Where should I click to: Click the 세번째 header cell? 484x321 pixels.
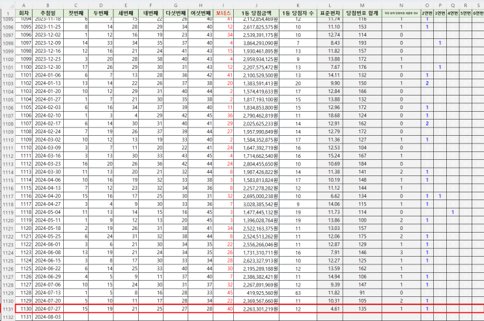coord(126,13)
